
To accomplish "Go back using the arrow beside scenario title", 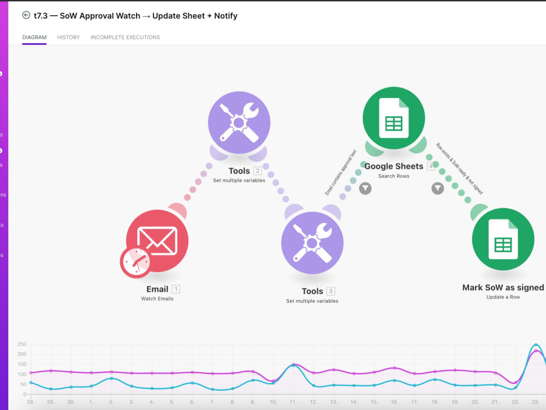I will 26,15.
